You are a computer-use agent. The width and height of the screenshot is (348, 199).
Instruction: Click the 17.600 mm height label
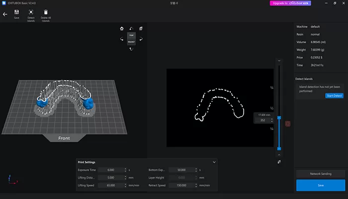(x=264, y=115)
